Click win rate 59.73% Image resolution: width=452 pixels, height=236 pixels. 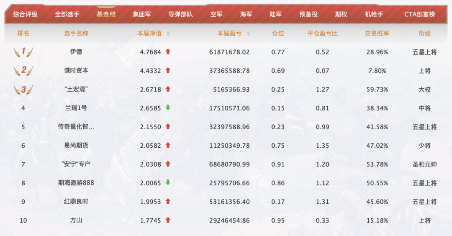(x=377, y=90)
